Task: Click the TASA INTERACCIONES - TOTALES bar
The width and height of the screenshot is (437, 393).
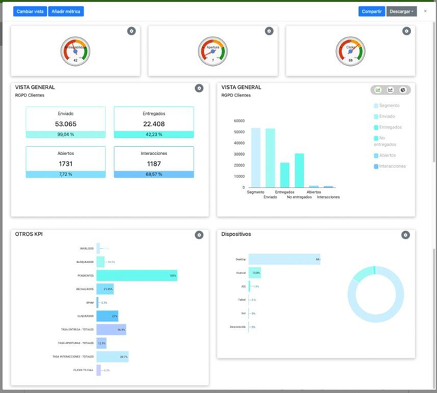Action: click(x=113, y=357)
